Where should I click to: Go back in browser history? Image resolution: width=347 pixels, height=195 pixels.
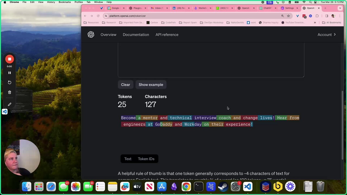tap(85, 16)
